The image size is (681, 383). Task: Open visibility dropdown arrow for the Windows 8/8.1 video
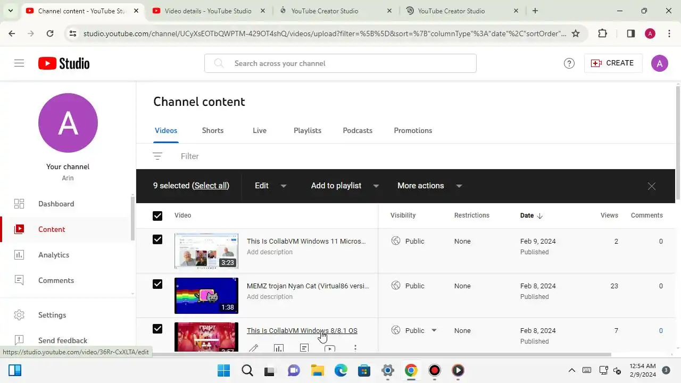coord(434,330)
